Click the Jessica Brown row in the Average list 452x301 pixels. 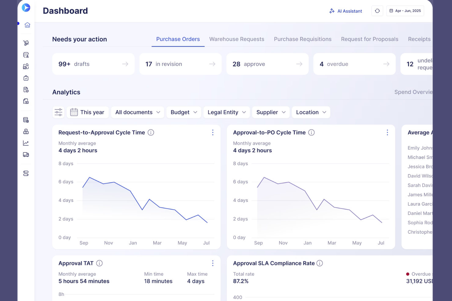click(x=420, y=167)
